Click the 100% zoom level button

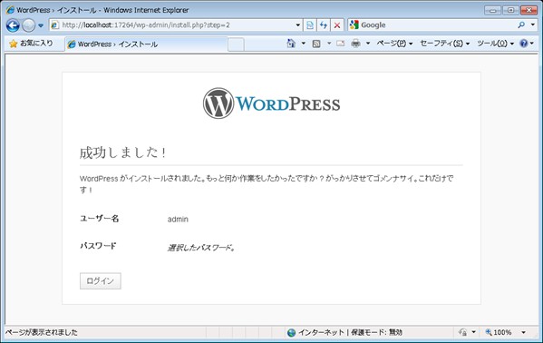point(499,332)
